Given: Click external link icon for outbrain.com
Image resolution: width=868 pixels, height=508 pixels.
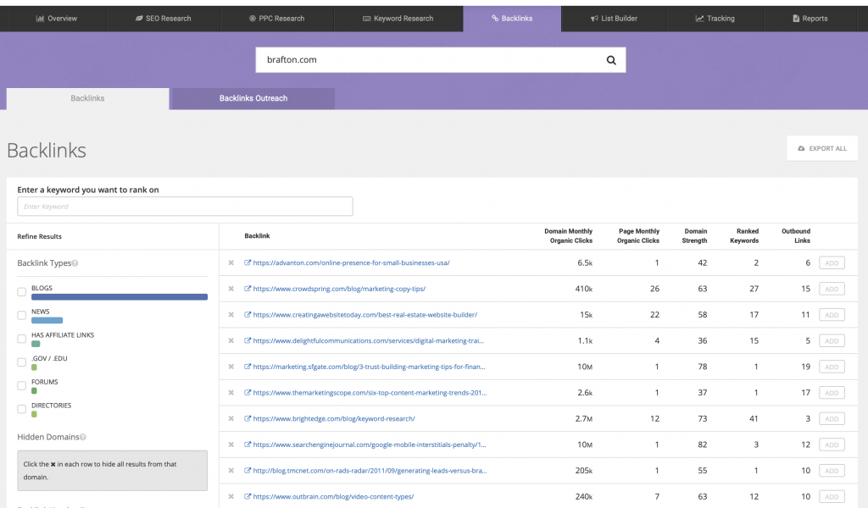Looking at the screenshot, I should tap(248, 497).
